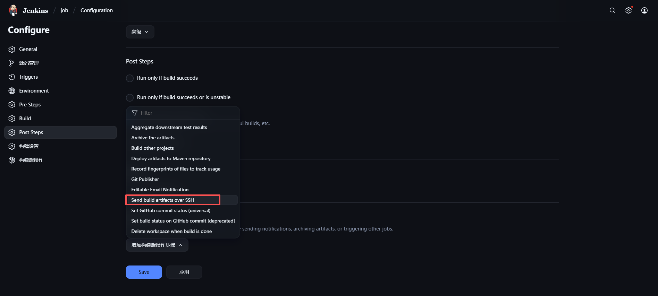Select 'Run only if build succeeds' radio
The image size is (658, 296).
[x=130, y=78]
